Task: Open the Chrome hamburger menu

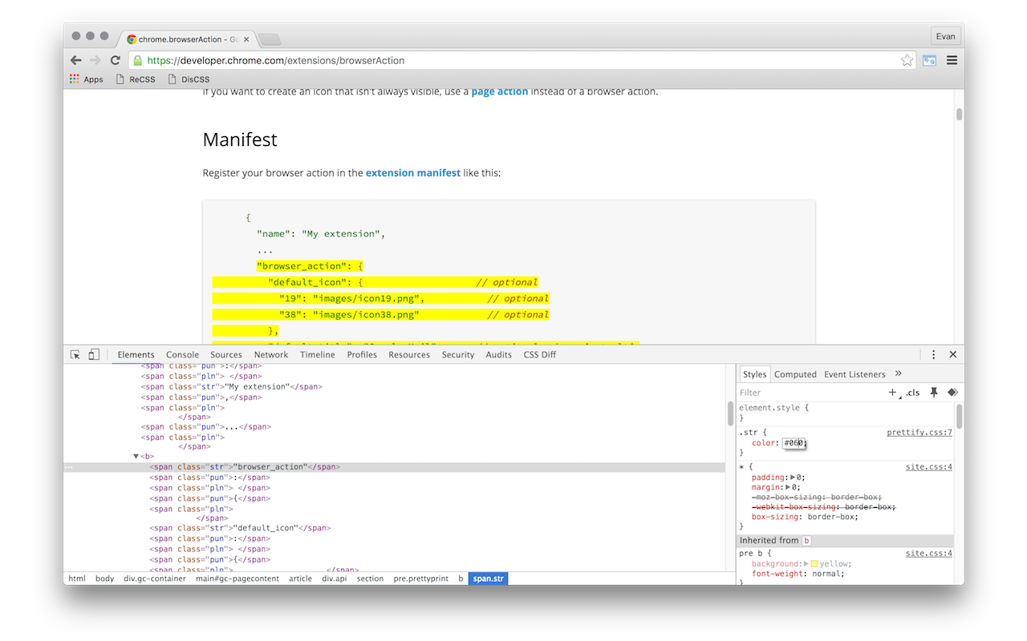Action: coord(952,60)
